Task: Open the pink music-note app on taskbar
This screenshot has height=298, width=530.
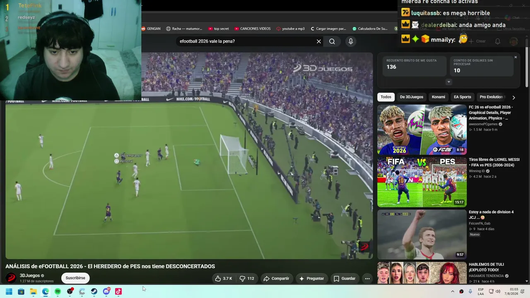Action: coord(118,291)
